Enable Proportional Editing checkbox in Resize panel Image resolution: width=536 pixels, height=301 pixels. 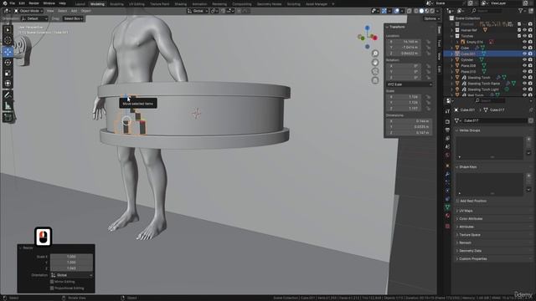pos(52,288)
